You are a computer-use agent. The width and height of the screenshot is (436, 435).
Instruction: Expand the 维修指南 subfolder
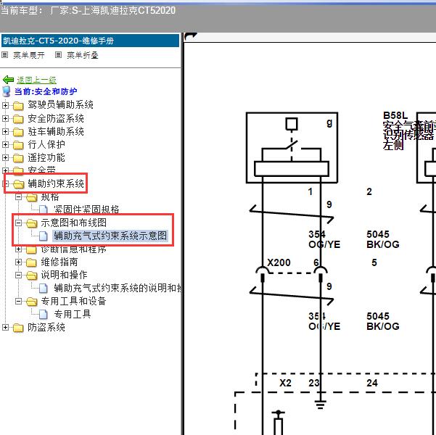pyautogui.click(x=18, y=262)
